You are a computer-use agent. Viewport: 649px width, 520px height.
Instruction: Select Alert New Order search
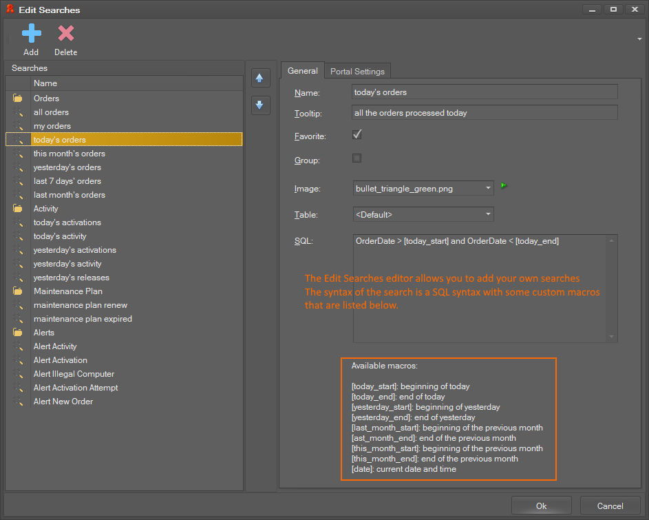pyautogui.click(x=124, y=402)
